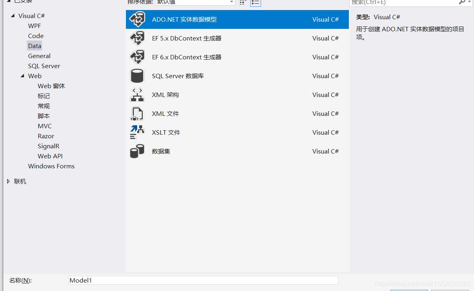The image size is (474, 291).
Task: Select the Windows Forms category
Action: [x=51, y=166]
